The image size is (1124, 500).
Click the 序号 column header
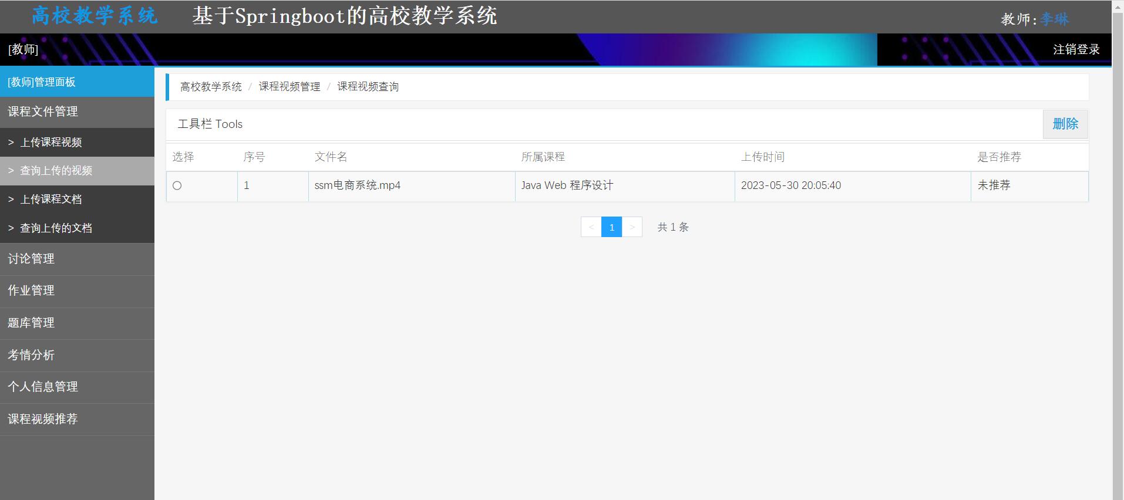254,157
